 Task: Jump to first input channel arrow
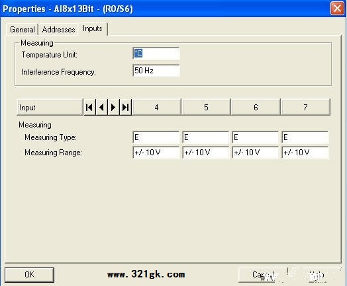pos(89,107)
